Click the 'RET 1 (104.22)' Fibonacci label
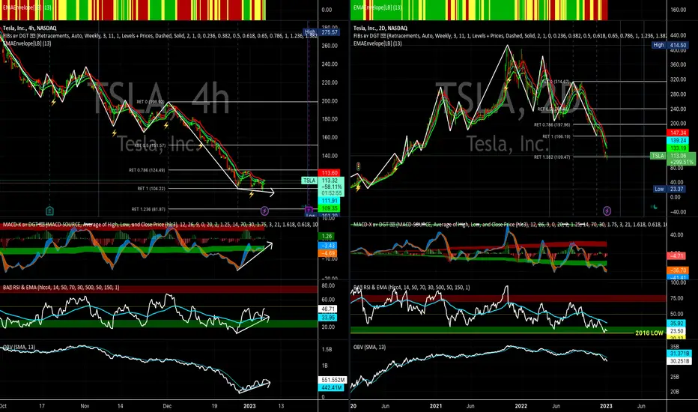The width and height of the screenshot is (698, 412). point(151,189)
